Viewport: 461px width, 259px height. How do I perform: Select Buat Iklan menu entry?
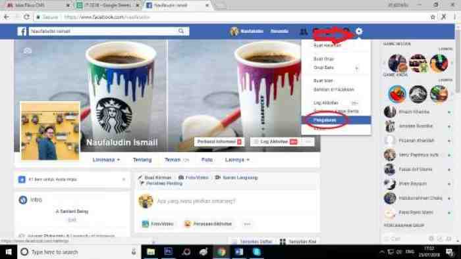(x=323, y=81)
